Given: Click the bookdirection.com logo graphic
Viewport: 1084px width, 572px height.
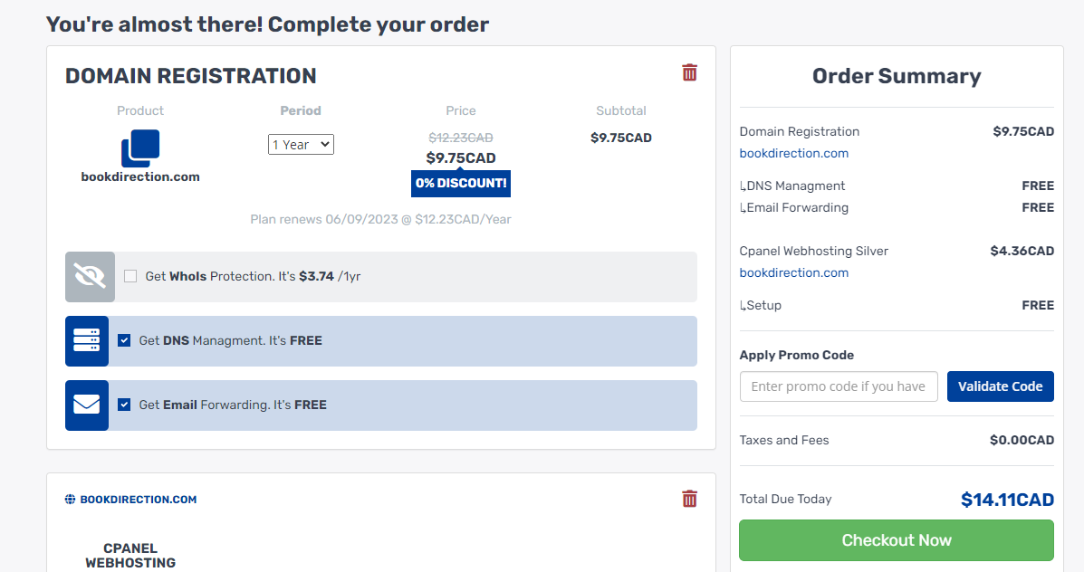Looking at the screenshot, I should 140,147.
